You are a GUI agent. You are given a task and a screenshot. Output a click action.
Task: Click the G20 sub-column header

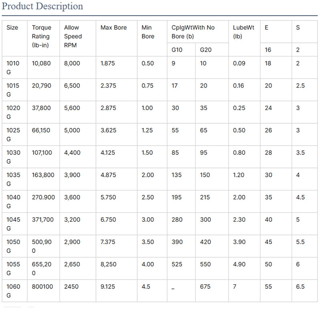coord(206,50)
